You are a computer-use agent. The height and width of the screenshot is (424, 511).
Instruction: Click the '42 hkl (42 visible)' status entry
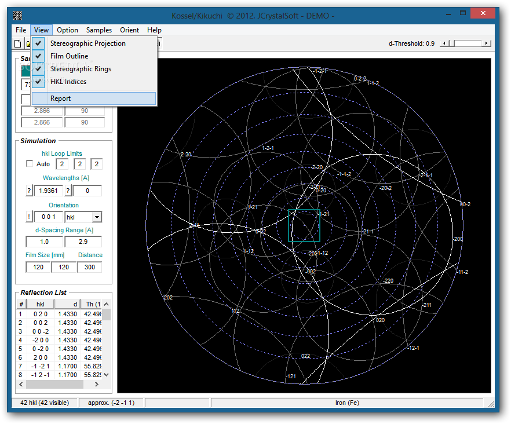click(45, 403)
